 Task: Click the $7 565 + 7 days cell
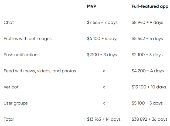coord(102,22)
